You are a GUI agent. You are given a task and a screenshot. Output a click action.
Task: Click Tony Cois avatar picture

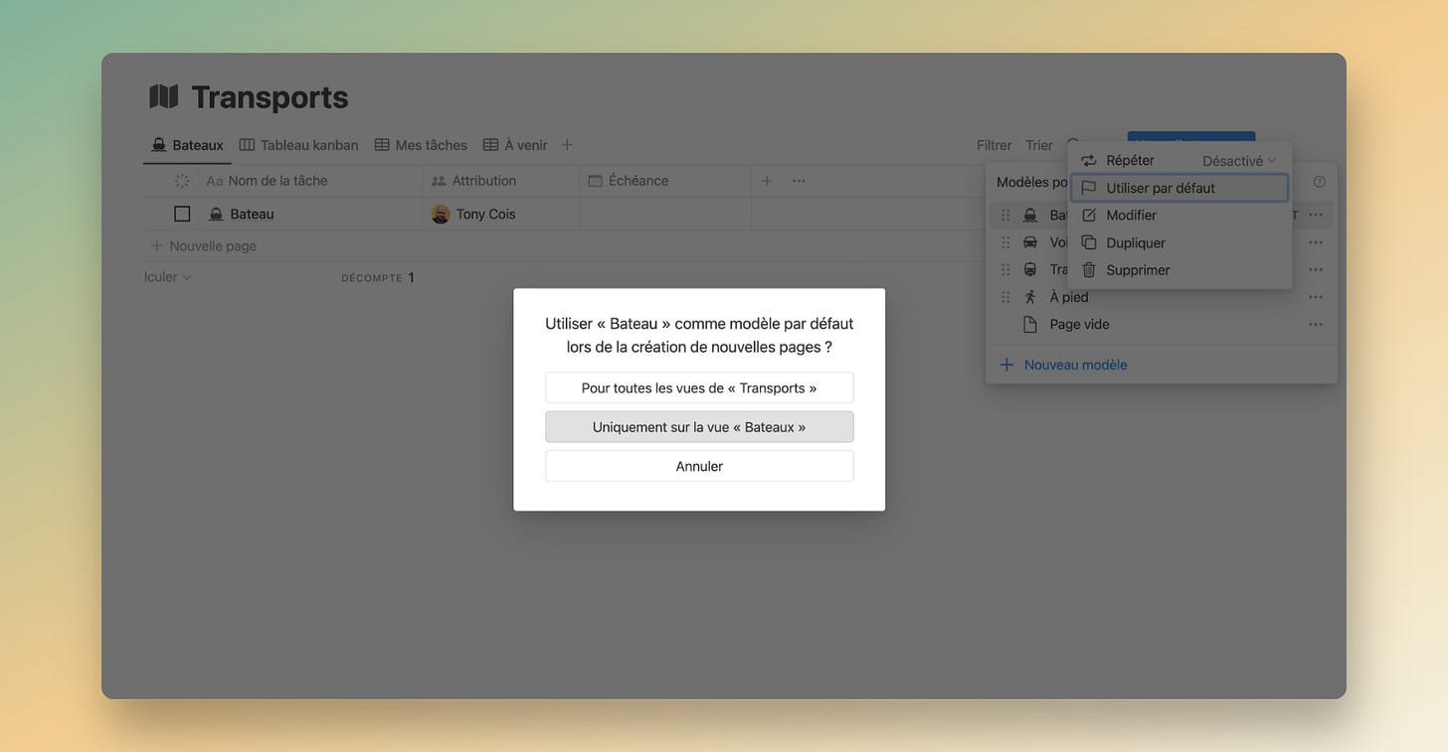(x=441, y=214)
